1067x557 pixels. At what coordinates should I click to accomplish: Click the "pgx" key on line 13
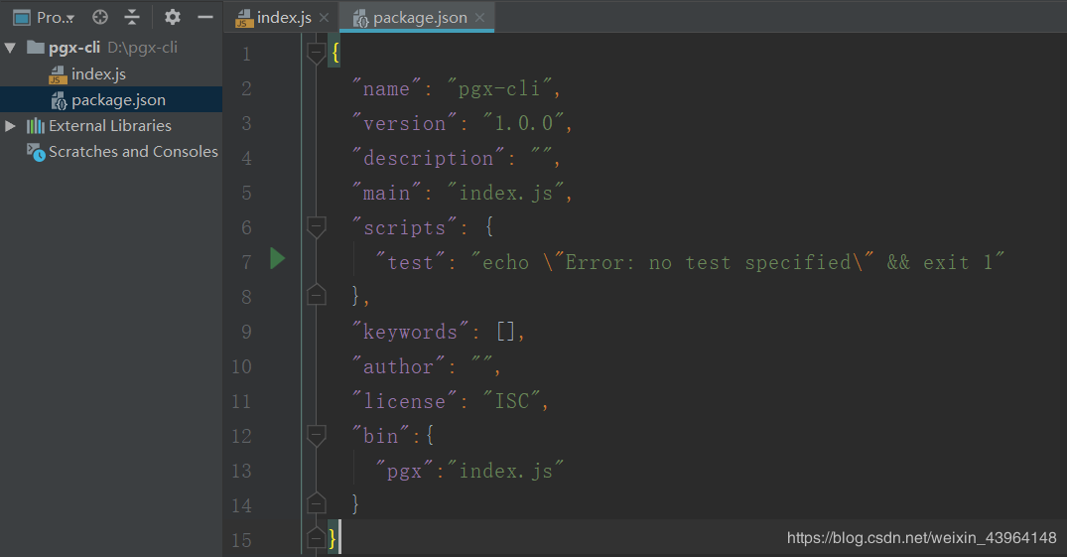[x=404, y=471]
